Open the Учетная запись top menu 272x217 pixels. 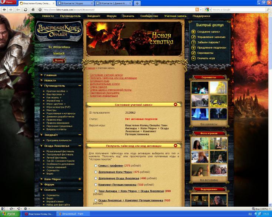click(175, 16)
